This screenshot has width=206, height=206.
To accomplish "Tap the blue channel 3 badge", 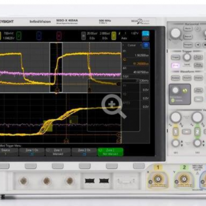I will (x=39, y=36).
